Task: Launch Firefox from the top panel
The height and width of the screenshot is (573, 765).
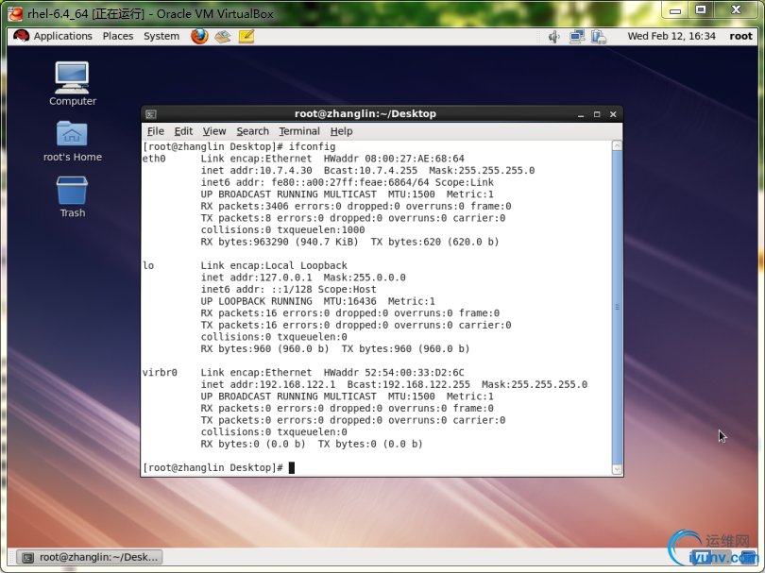Action: [199, 36]
